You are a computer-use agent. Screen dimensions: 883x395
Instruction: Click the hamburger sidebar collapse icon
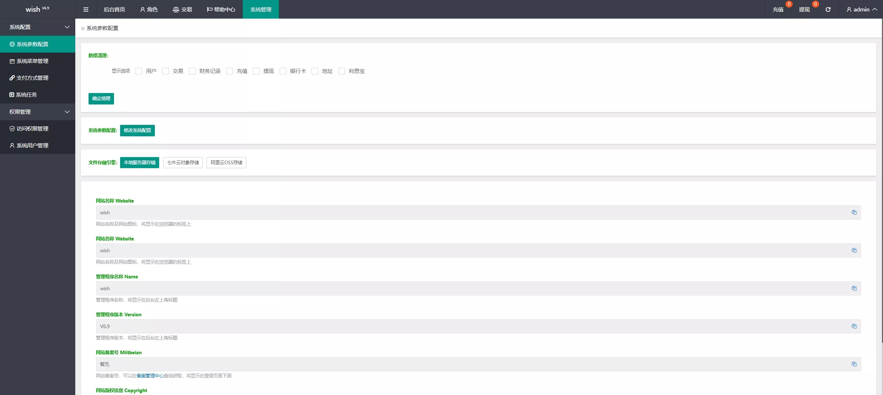pos(86,9)
